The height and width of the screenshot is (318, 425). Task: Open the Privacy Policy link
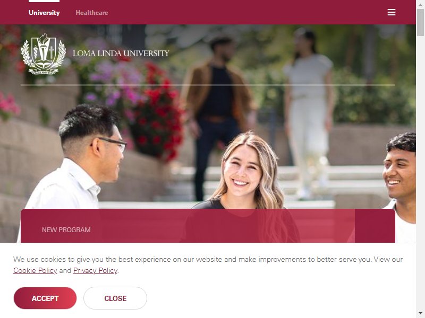[x=96, y=270]
